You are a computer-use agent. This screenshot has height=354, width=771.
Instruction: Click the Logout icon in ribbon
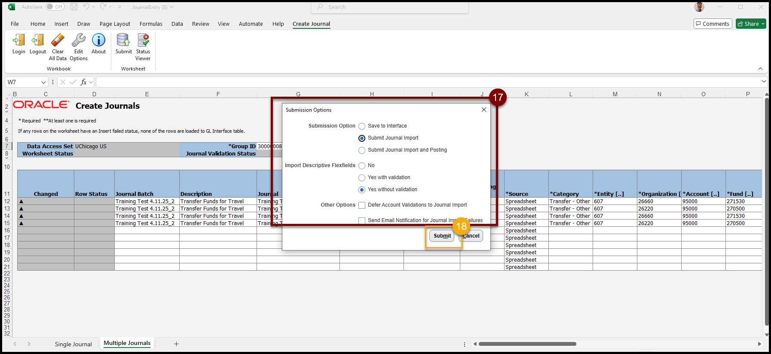point(37,41)
